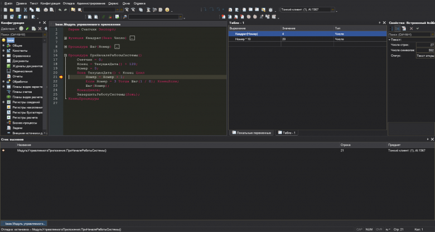This screenshot has width=435, height=232.
Task: Click the delete X icon in Конфигурация toolbar
Action: coord(40,28)
